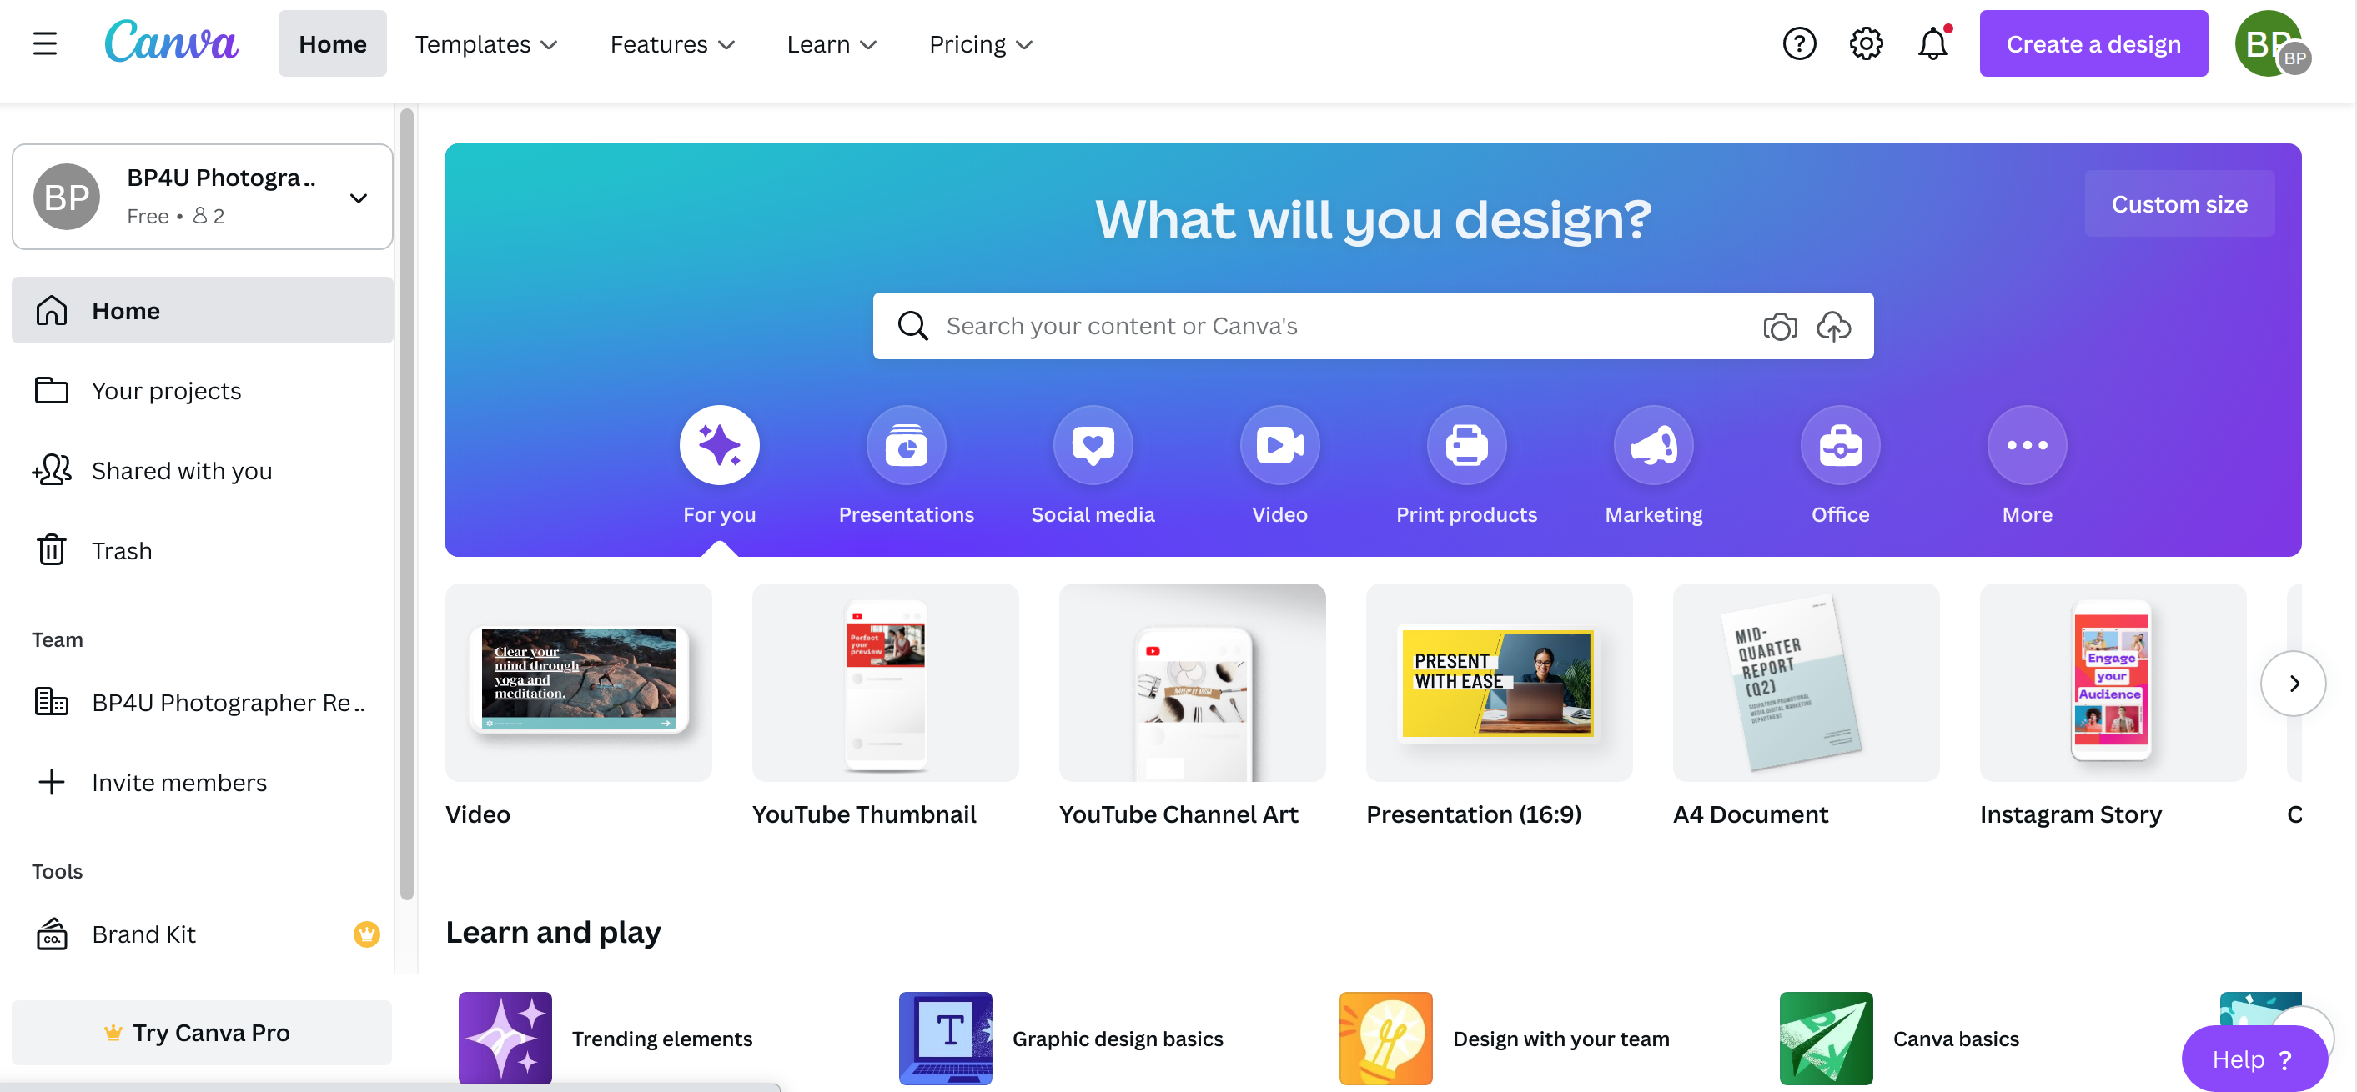
Task: Expand the Features dropdown
Action: coord(671,44)
